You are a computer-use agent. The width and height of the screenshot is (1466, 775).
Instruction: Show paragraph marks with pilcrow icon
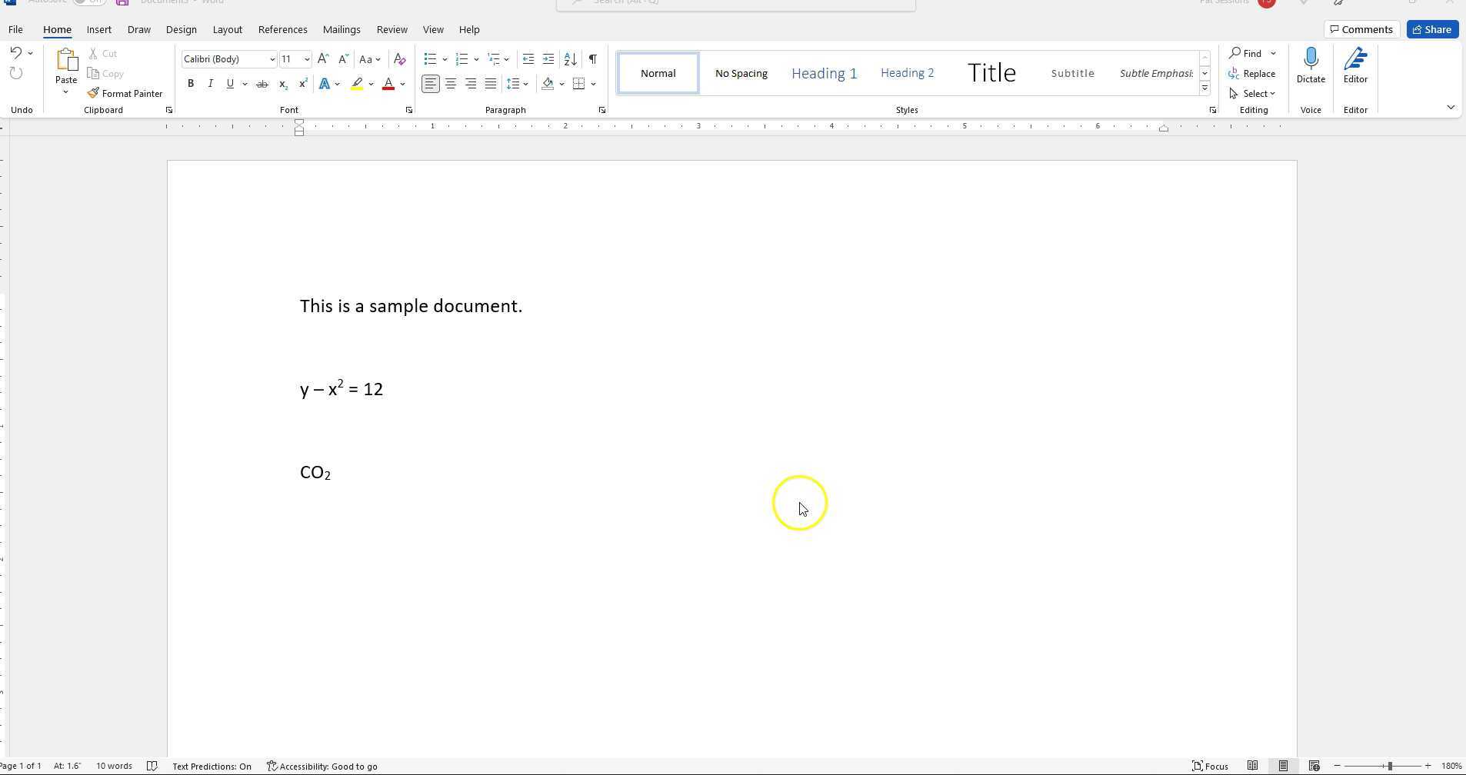592,59
